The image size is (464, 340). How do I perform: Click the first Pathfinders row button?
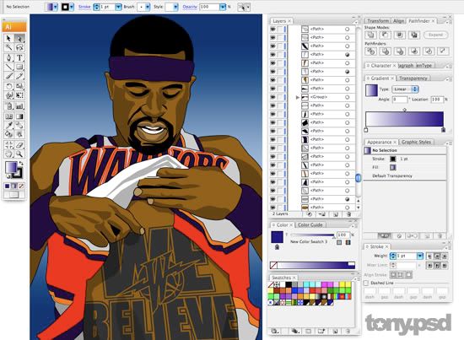click(370, 51)
